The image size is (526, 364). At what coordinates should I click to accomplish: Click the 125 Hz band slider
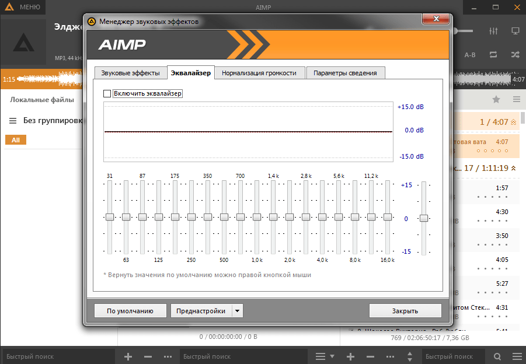(159, 217)
